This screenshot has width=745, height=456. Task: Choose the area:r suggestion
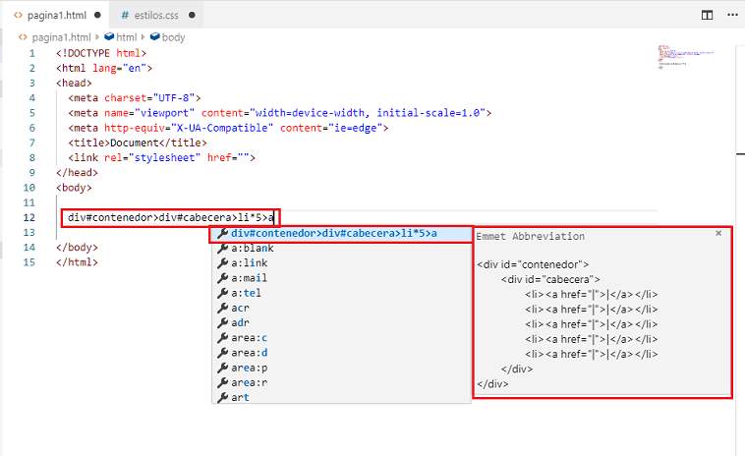coord(341,383)
